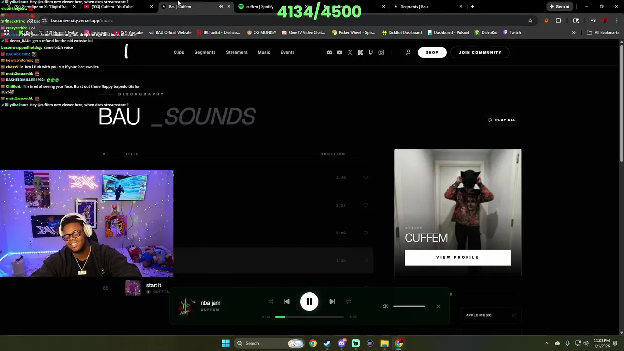This screenshot has height=351, width=624.
Task: Seek within the green track progress bar
Action: point(309,317)
